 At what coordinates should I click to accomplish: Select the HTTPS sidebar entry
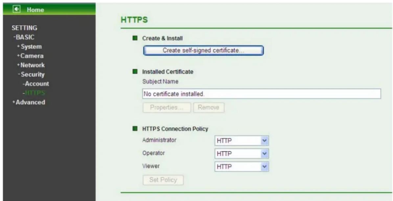34,93
